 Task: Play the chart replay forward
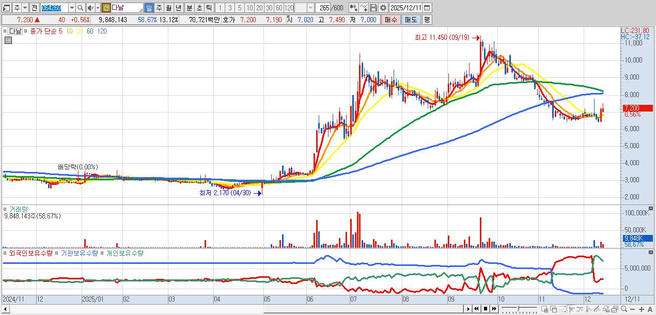pos(468,309)
